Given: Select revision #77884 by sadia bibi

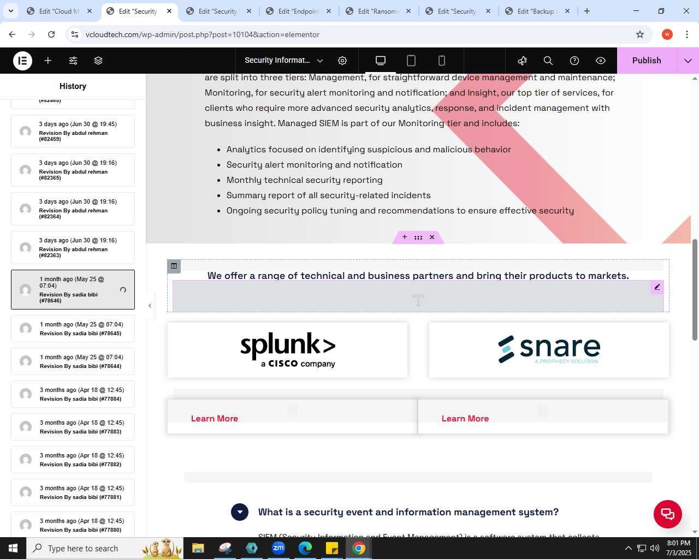Looking at the screenshot, I should point(73,394).
